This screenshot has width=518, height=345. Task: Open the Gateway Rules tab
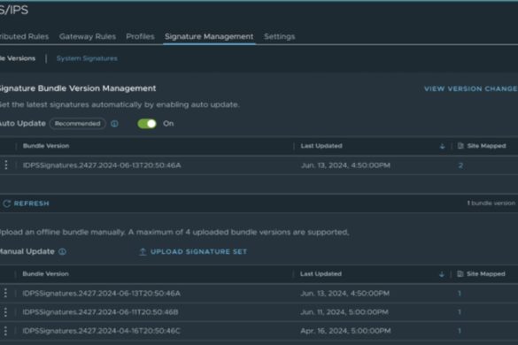click(88, 36)
